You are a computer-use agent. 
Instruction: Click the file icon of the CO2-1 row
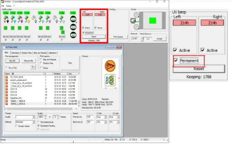tap(6, 89)
